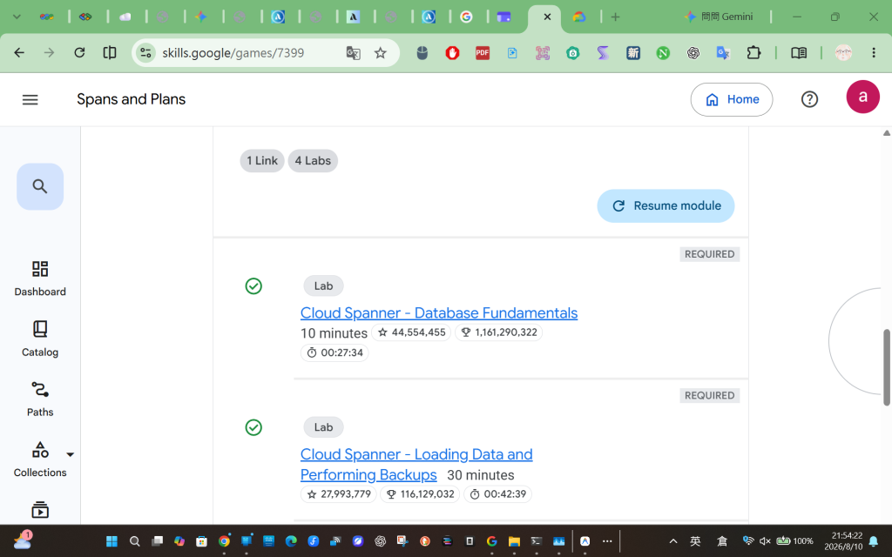The width and height of the screenshot is (892, 557).
Task: Open Collections in the sidebar
Action: [x=40, y=460]
